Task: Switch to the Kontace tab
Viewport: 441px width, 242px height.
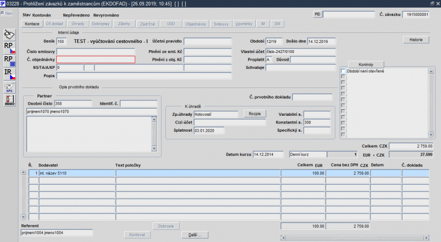Action: 32,24
